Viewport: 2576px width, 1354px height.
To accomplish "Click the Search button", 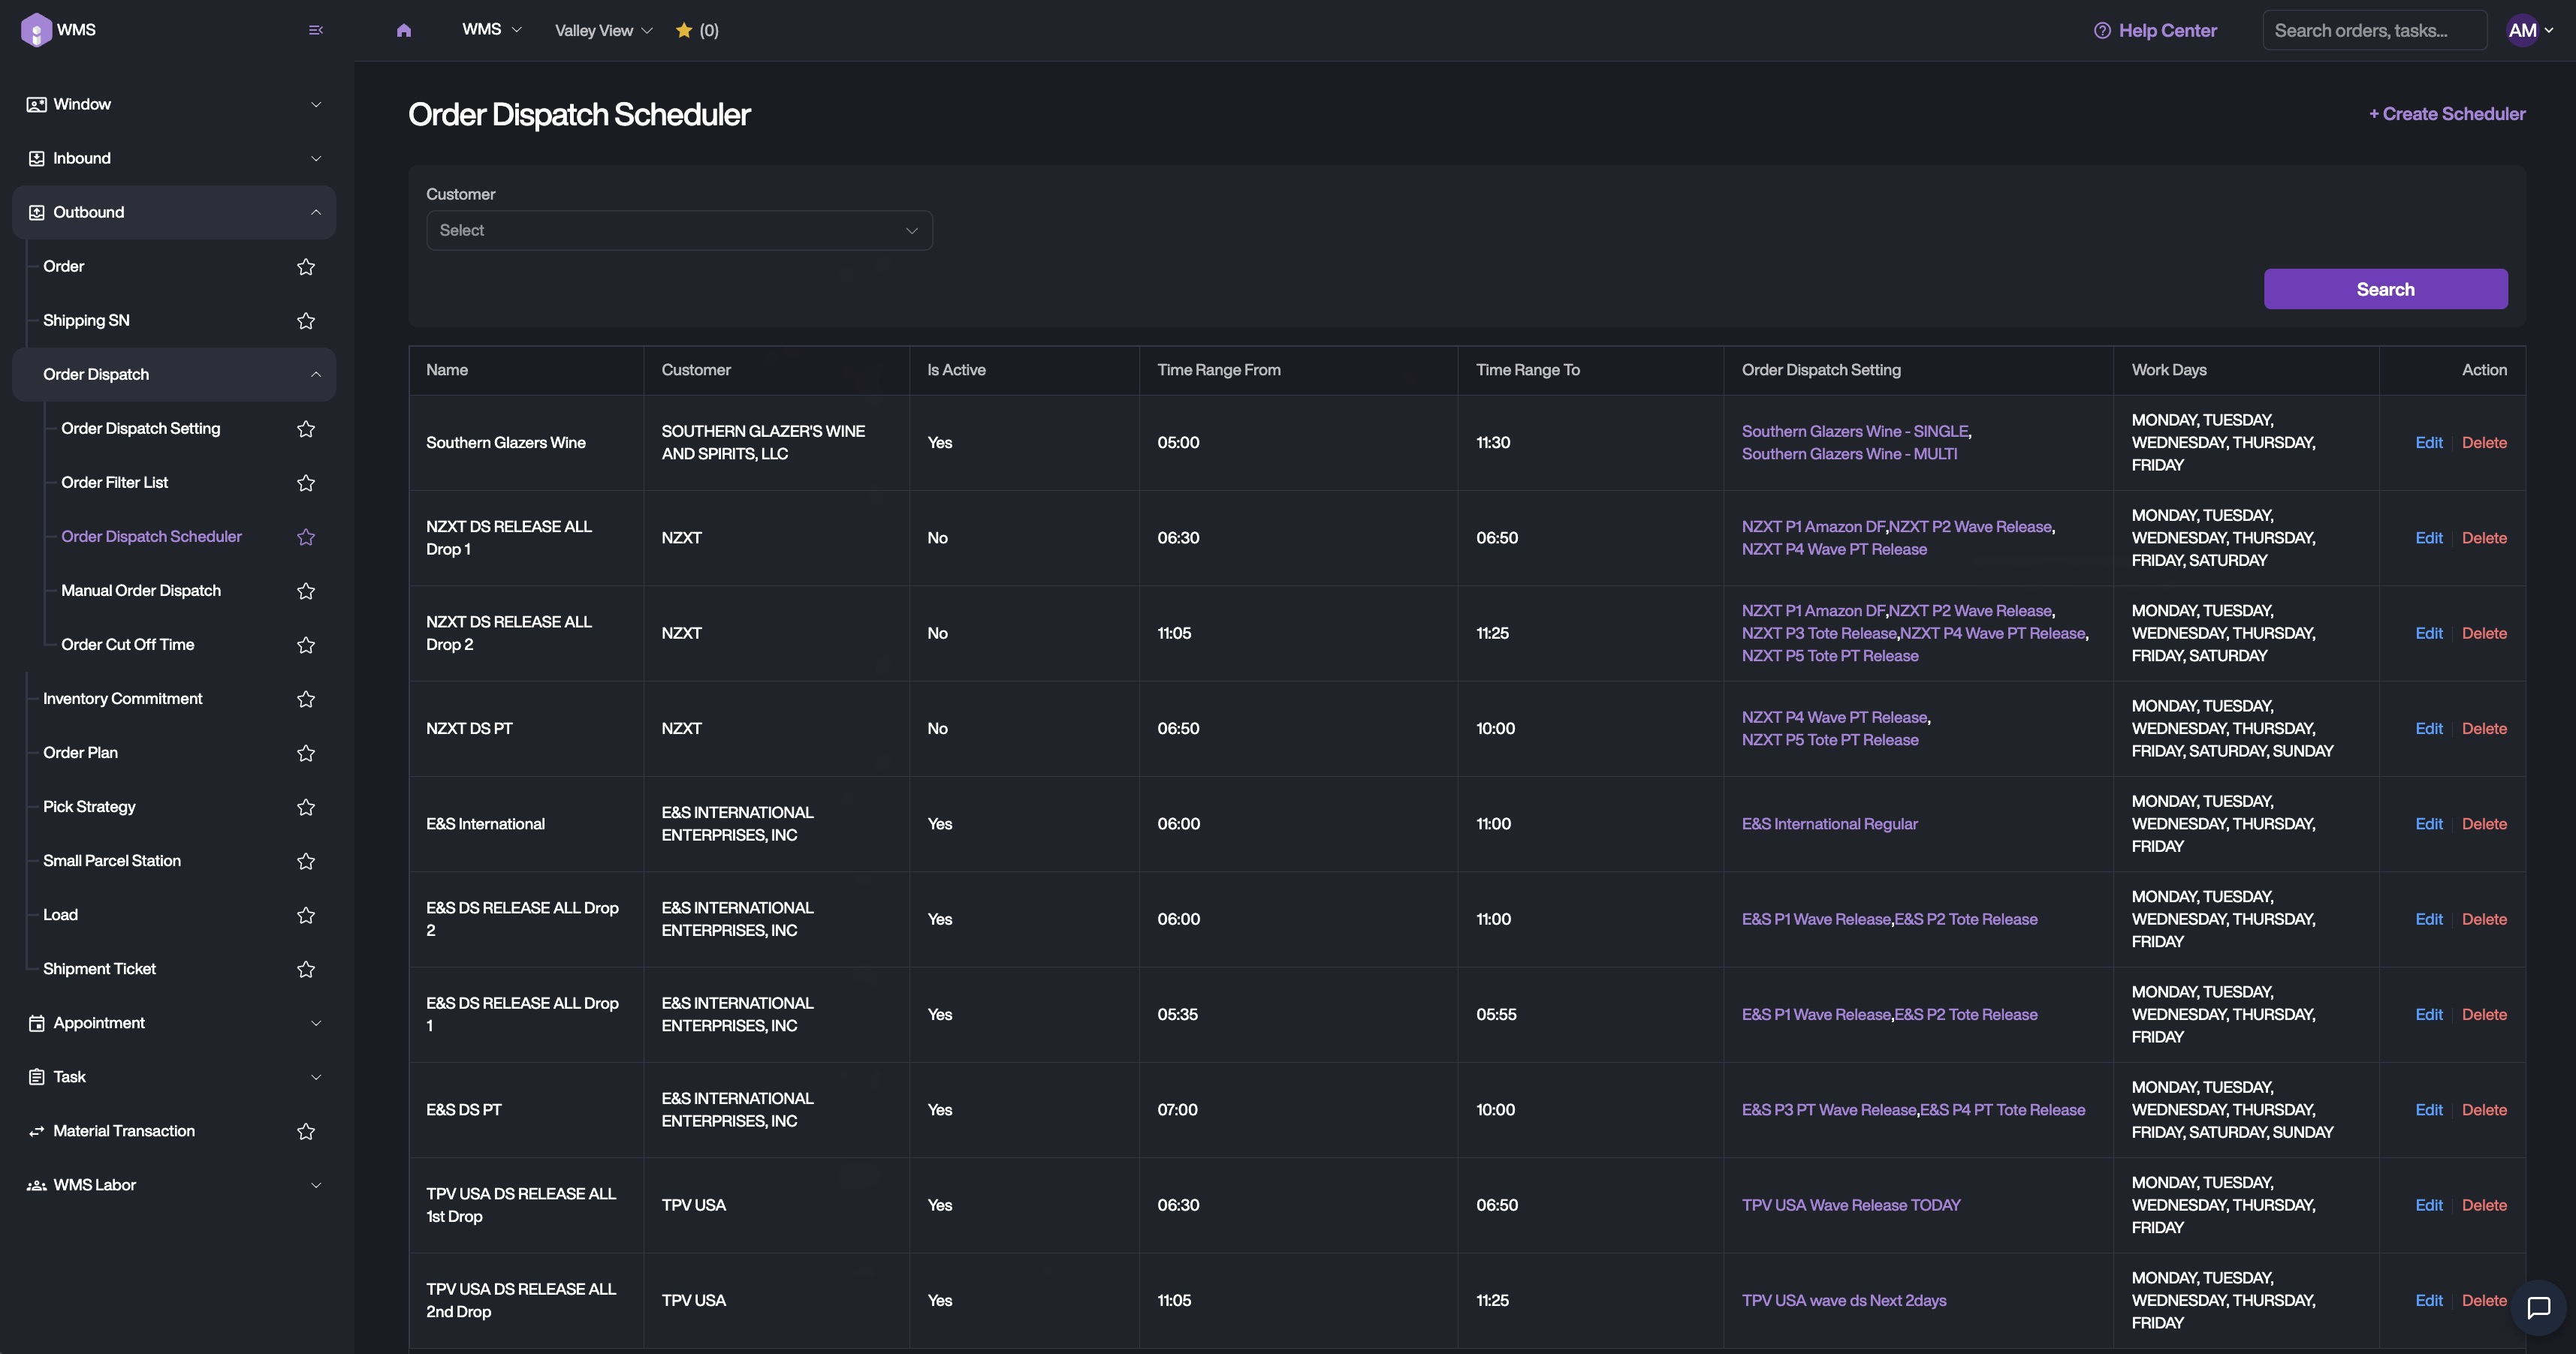I will pyautogui.click(x=2385, y=289).
